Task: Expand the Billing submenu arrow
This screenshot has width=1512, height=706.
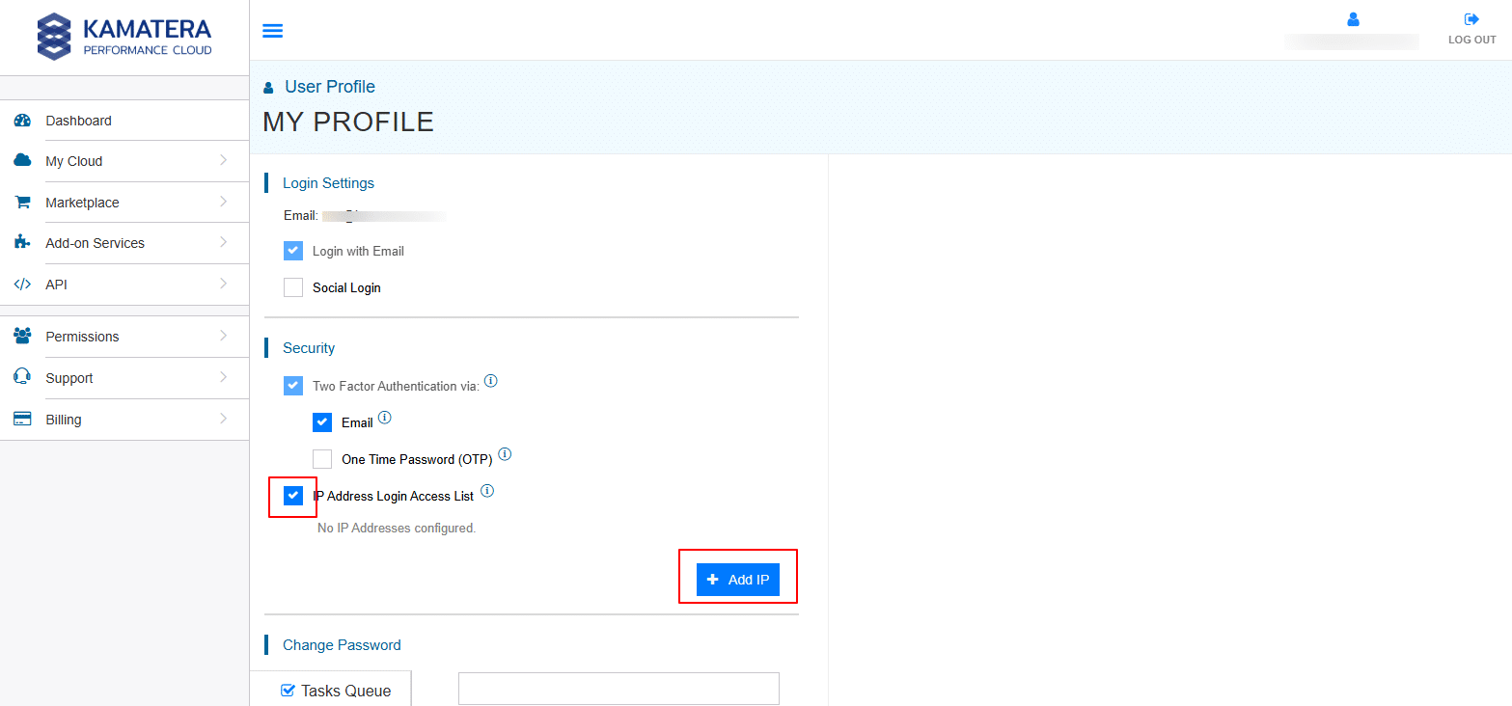Action: point(223,420)
